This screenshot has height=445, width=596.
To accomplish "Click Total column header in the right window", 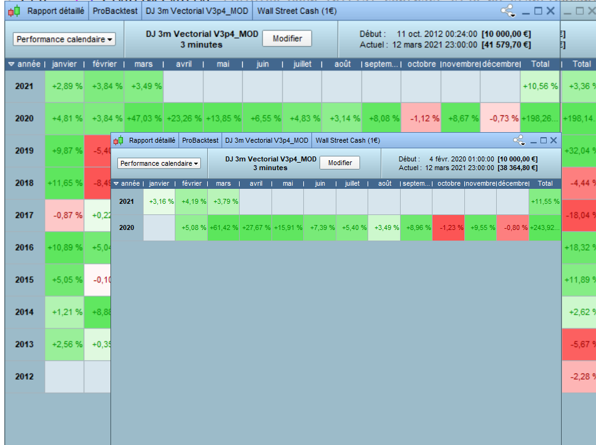I will pyautogui.click(x=582, y=64).
